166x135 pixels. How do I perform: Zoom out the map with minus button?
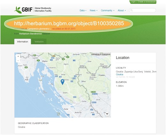18,60
